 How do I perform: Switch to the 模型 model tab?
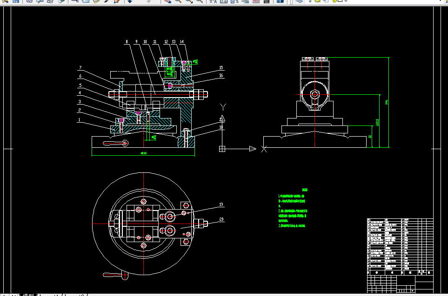[28, 295]
